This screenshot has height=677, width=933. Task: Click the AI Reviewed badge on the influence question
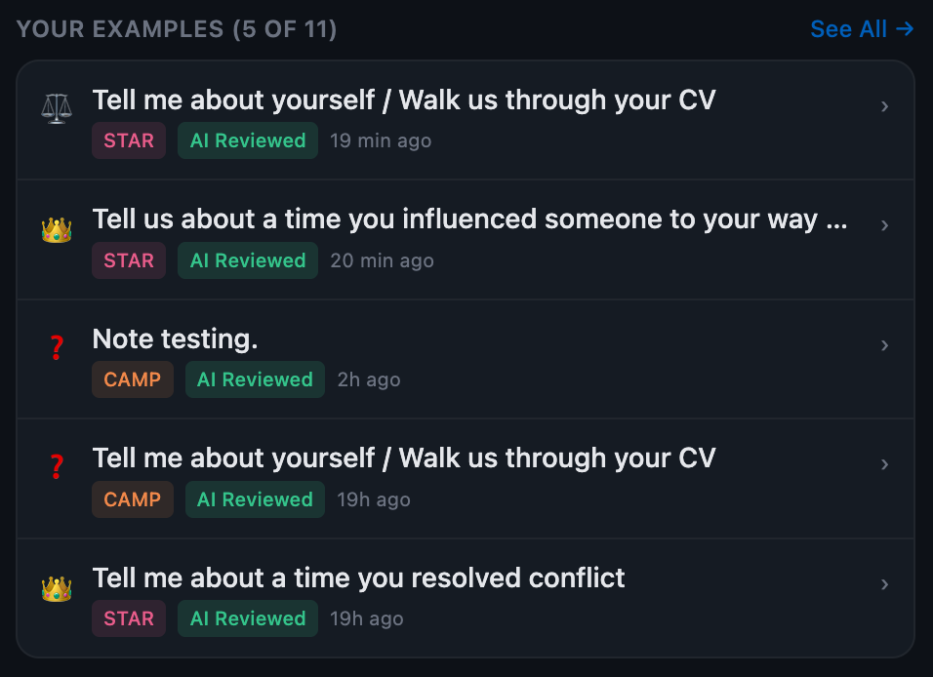pyautogui.click(x=247, y=260)
